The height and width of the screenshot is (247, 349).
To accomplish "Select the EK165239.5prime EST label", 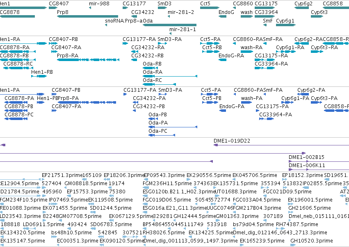I will [262, 241].
